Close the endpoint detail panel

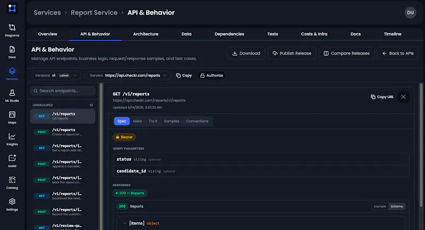(403, 97)
